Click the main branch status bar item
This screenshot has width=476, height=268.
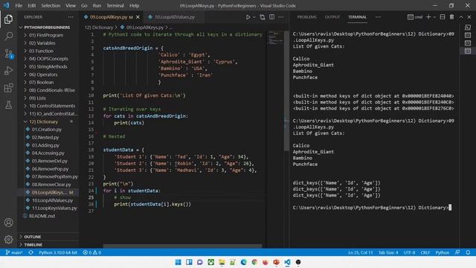(x=14, y=252)
